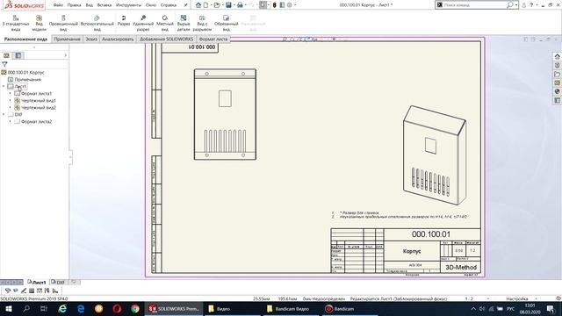This screenshot has height=316, width=562.
Task: Switch to the Анализировать tab
Action: [118, 39]
